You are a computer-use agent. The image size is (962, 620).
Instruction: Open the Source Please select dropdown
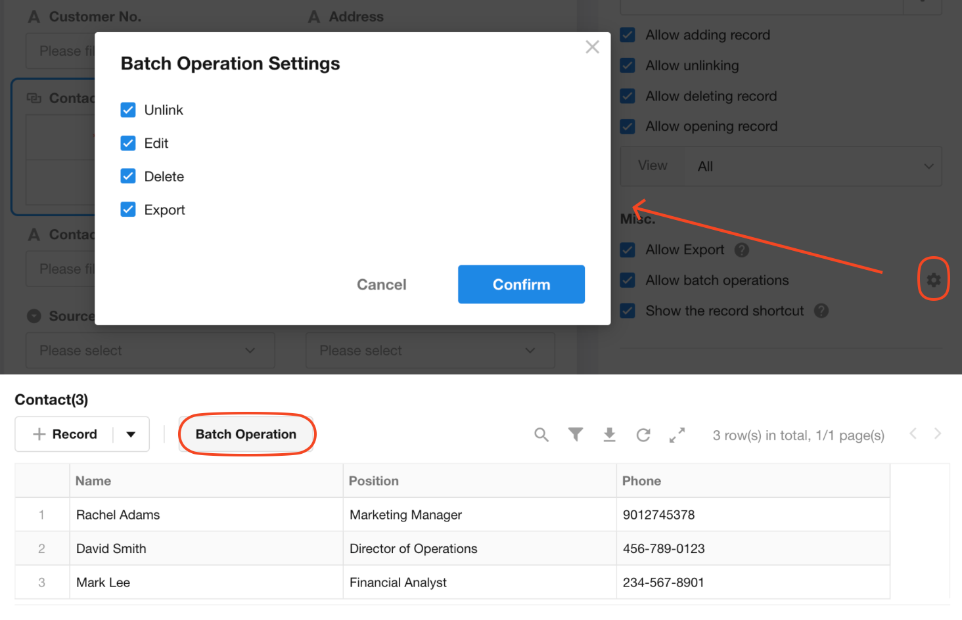150,351
